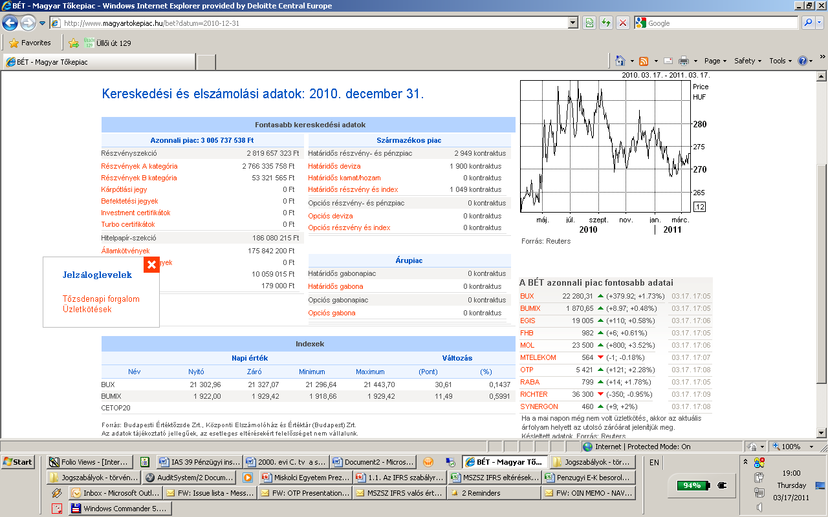The width and height of the screenshot is (828, 517).
Task: Open the Investment certifikátok link
Action: pyautogui.click(x=136, y=213)
